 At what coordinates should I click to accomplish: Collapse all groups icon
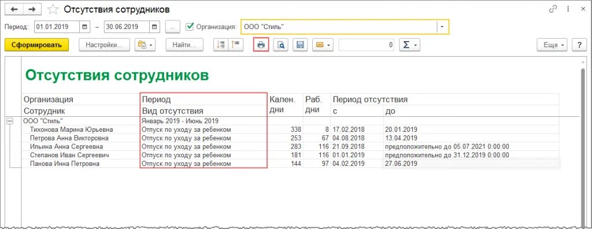[236, 45]
